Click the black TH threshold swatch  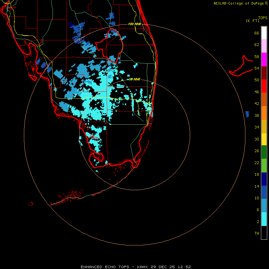[x=264, y=233]
